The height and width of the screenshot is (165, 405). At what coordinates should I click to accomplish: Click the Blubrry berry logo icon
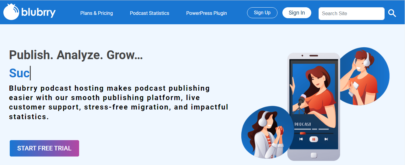12,12
